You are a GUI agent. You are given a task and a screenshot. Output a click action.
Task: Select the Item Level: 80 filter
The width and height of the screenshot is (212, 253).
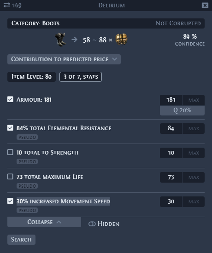click(31, 77)
